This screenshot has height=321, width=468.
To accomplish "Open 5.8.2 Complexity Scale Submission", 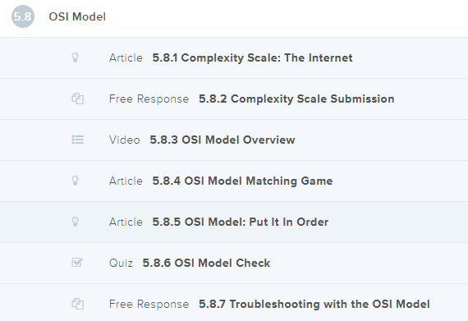I will coord(296,99).
